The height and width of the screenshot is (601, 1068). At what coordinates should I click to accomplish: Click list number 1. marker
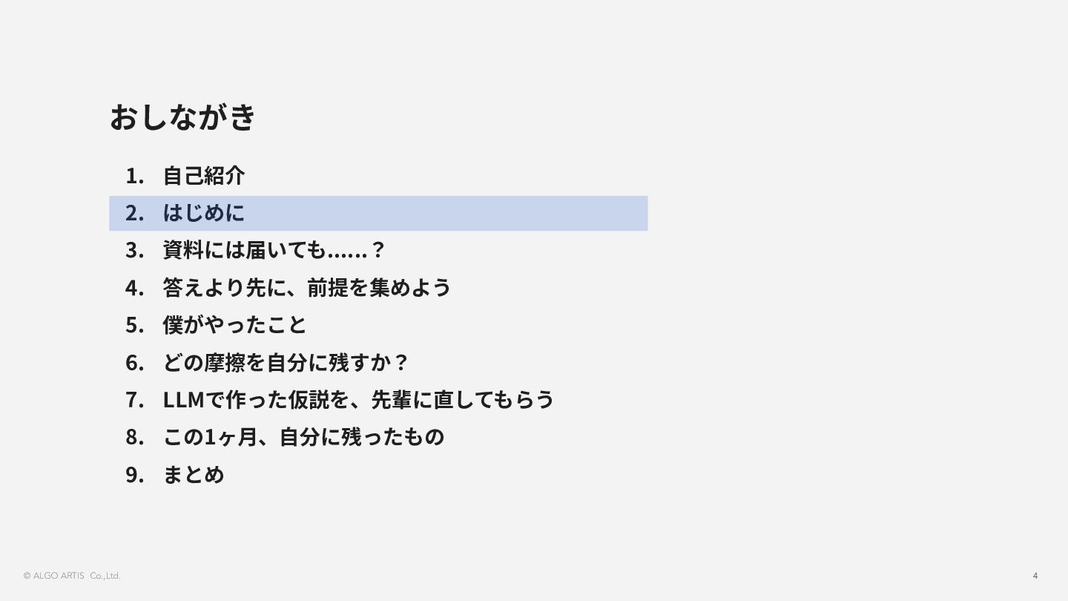[x=134, y=176]
